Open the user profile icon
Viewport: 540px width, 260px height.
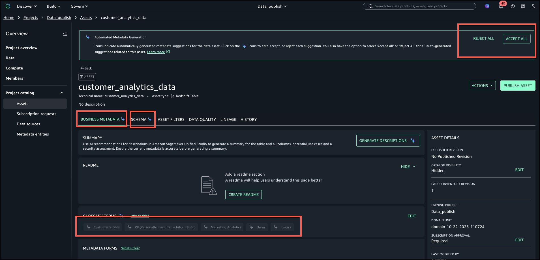click(x=533, y=6)
